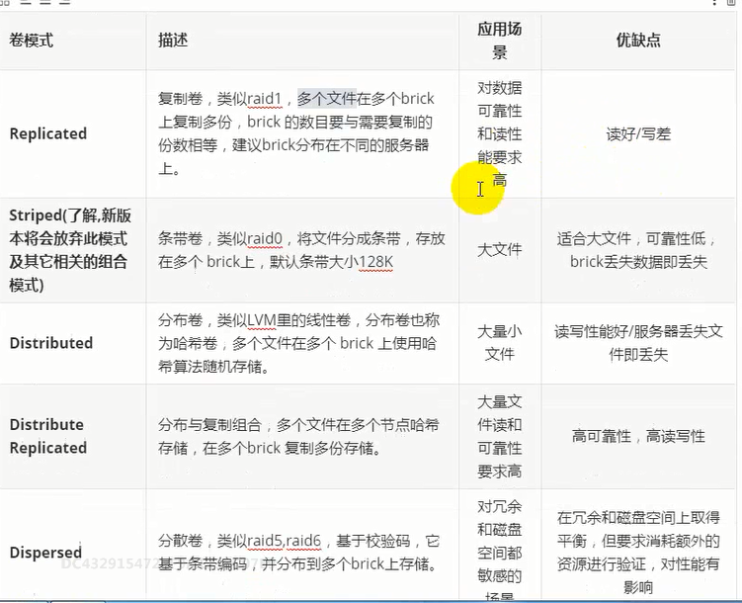Click the 大量小文件 scenario cell
This screenshot has height=603, width=742.
pyautogui.click(x=500, y=343)
